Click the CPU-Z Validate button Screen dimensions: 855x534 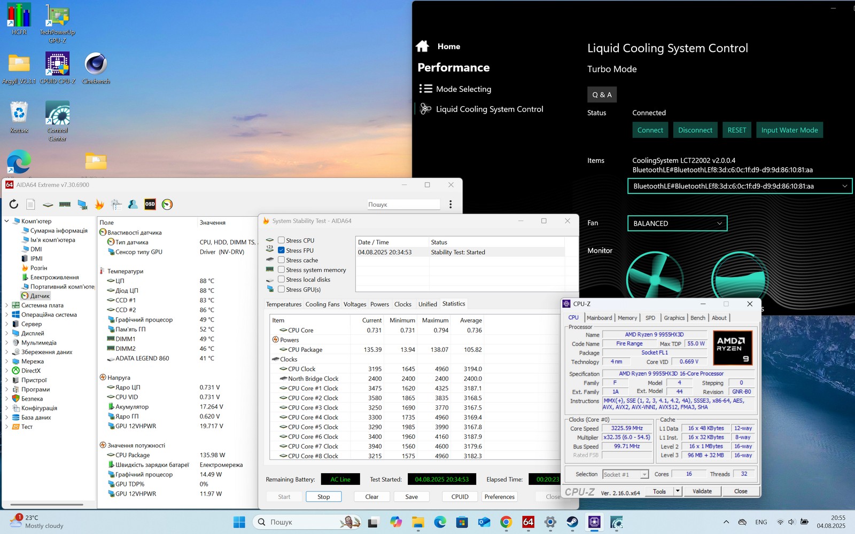702,491
